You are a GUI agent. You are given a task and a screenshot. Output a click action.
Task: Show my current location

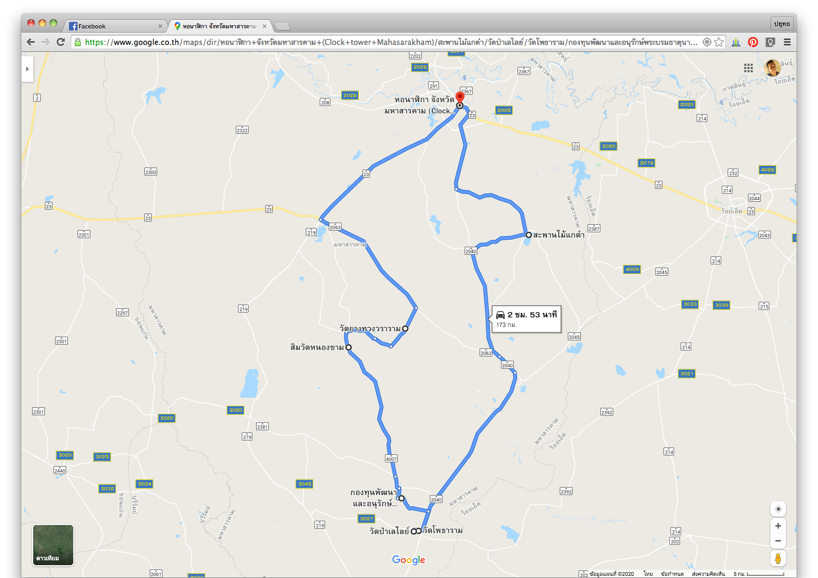click(778, 509)
